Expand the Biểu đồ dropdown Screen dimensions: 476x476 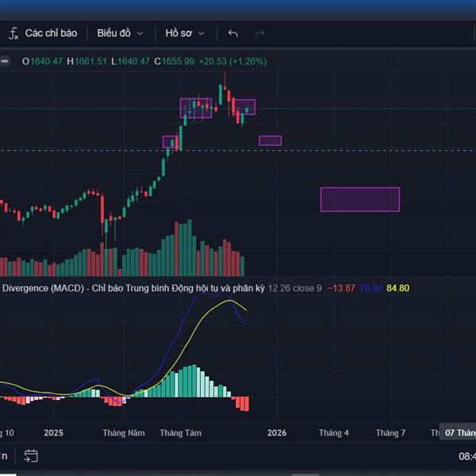pyautogui.click(x=121, y=33)
